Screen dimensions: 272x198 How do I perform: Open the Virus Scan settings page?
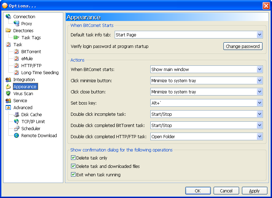point(23,93)
